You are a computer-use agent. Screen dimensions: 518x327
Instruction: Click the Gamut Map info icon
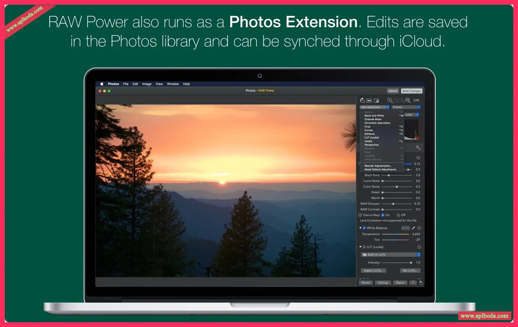pyautogui.click(x=360, y=215)
